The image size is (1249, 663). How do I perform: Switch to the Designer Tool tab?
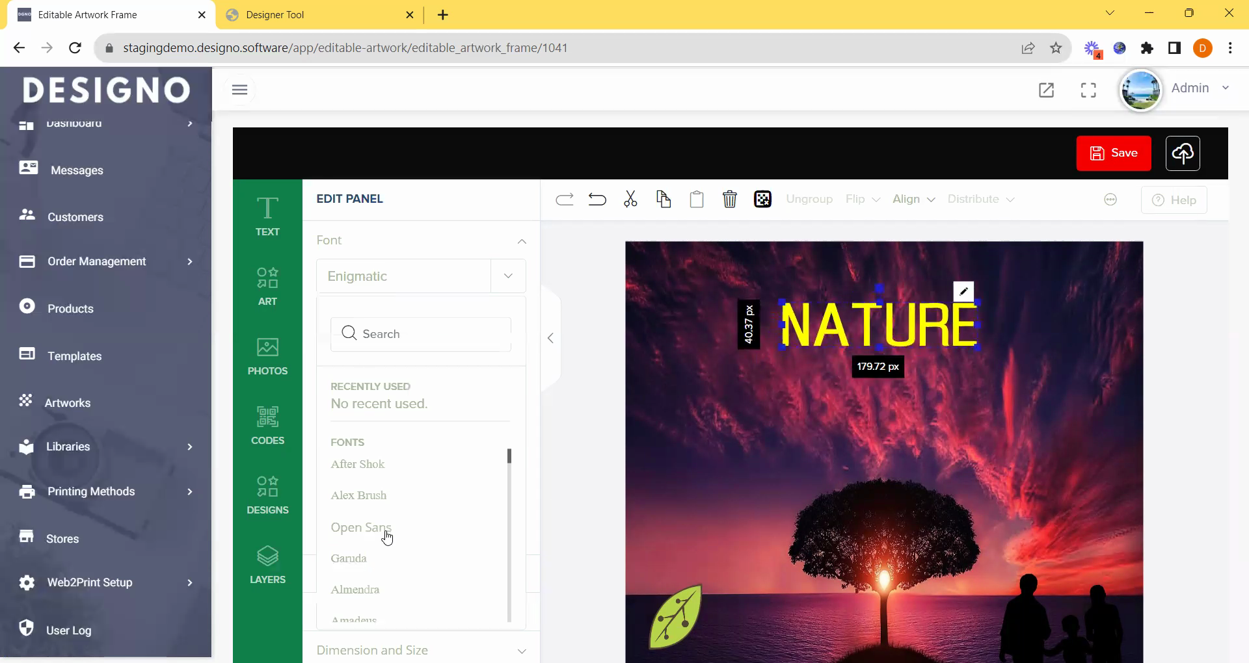click(275, 14)
